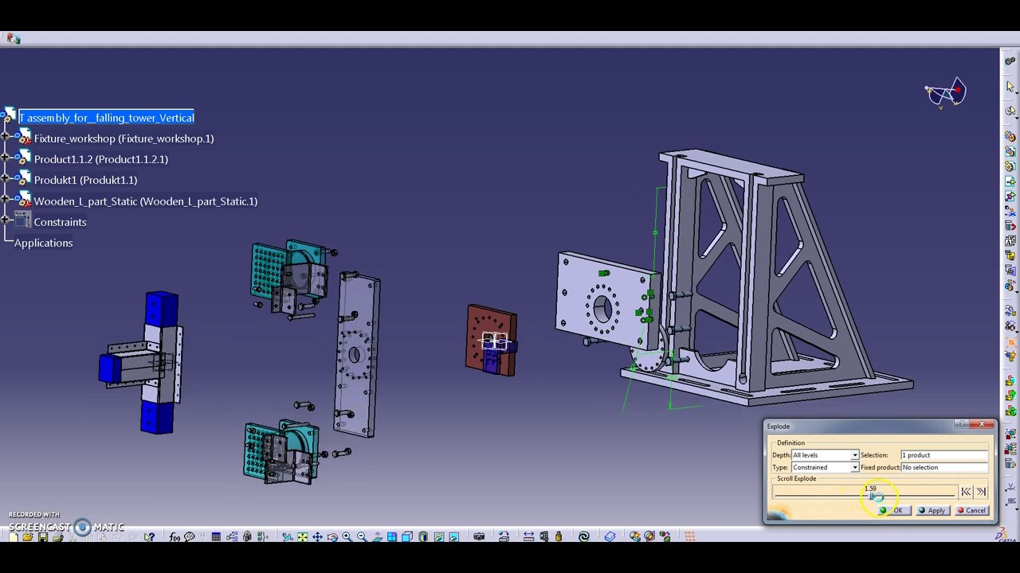This screenshot has height=573, width=1020.
Task: Select the Rotate view tool
Action: coord(332,536)
